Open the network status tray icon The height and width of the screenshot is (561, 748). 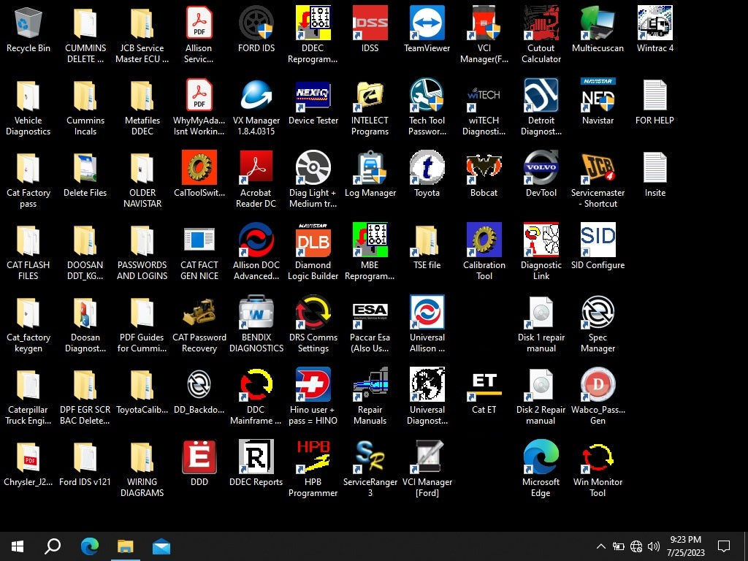tap(636, 546)
